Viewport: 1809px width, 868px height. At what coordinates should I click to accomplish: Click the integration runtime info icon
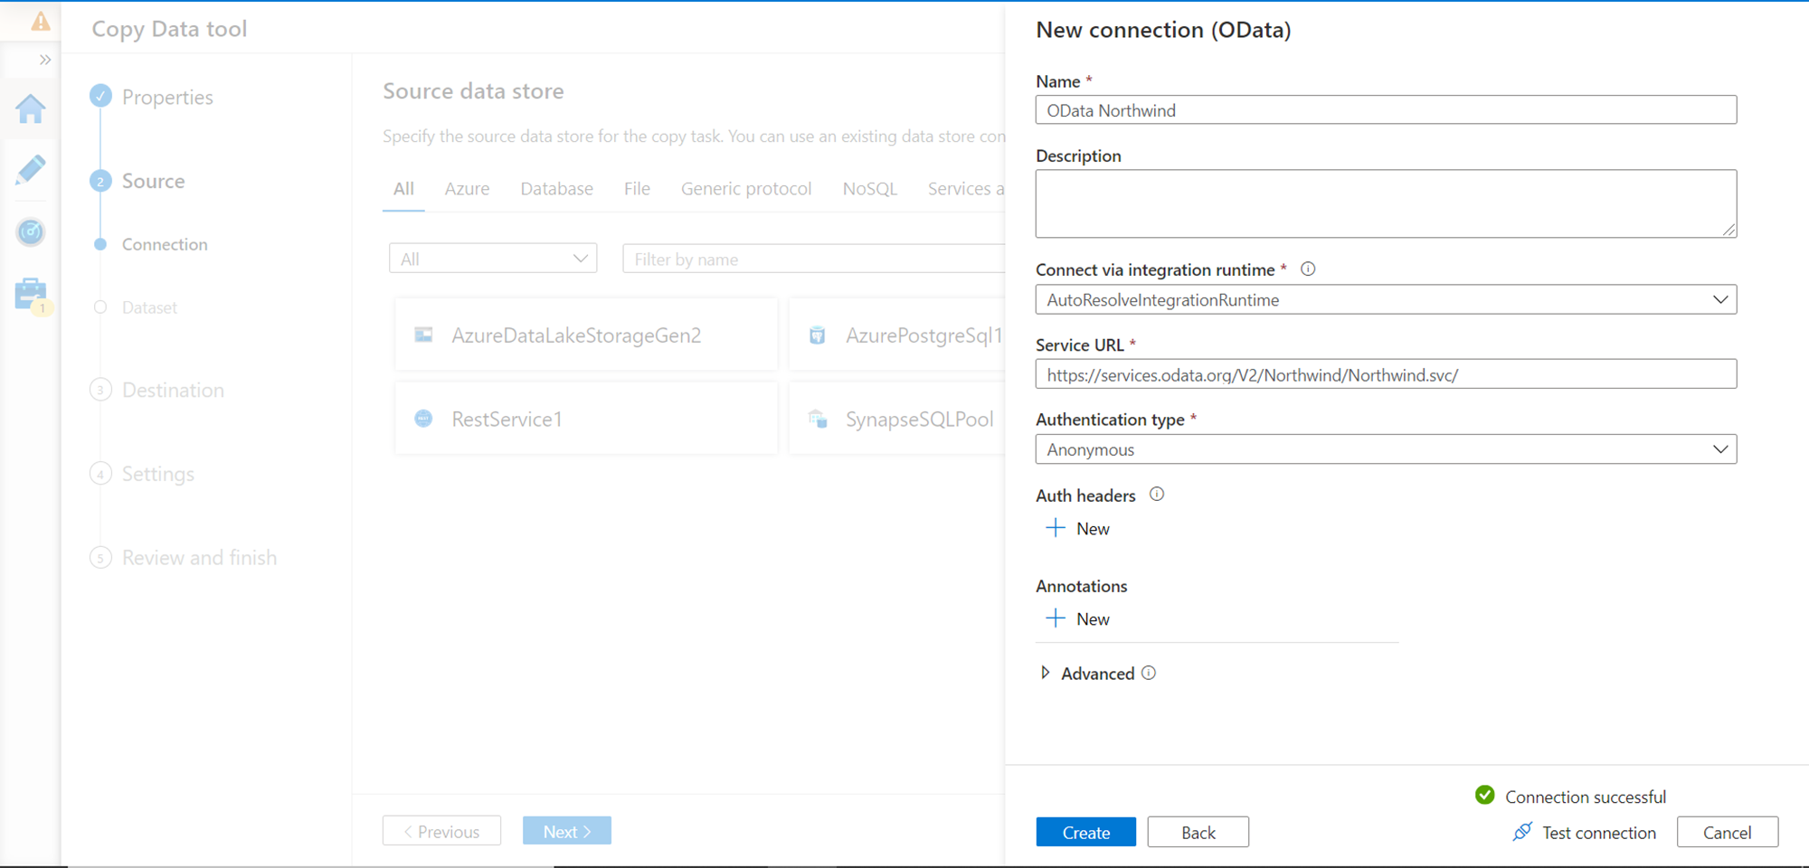(1308, 269)
